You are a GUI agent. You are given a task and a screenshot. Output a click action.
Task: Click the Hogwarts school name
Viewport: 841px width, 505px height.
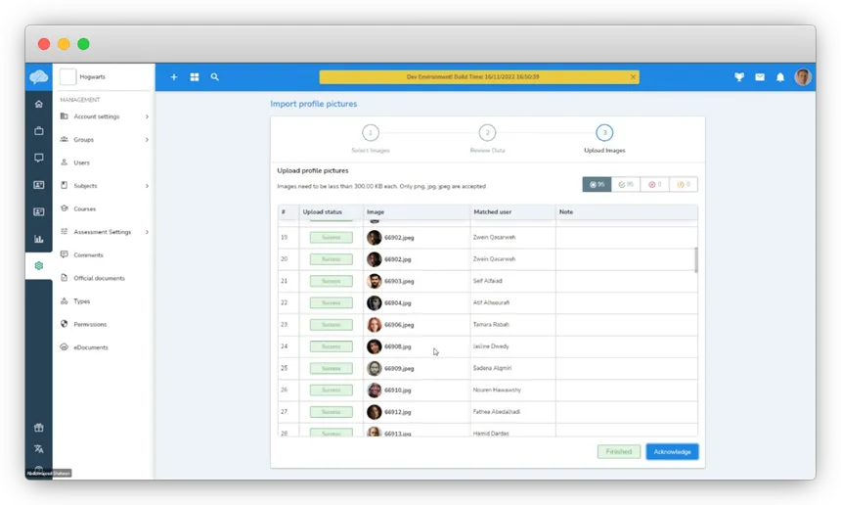92,76
